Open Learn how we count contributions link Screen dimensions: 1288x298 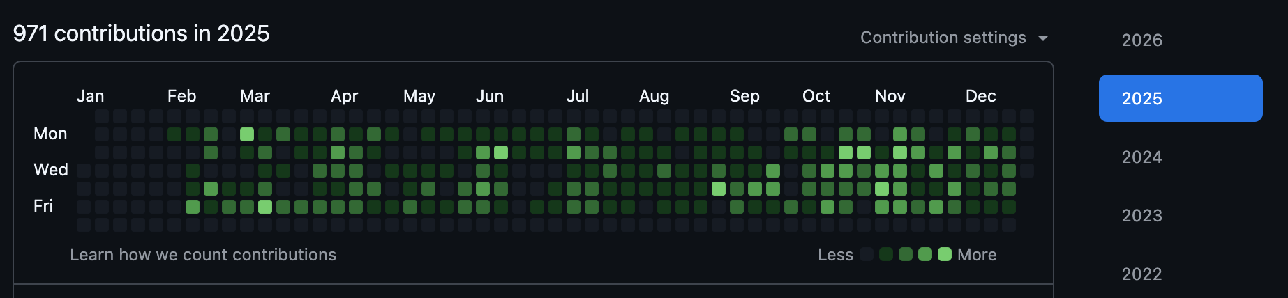pos(203,255)
